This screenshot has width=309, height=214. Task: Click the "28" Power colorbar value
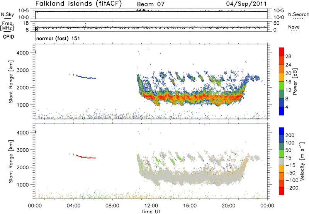point(288,56)
